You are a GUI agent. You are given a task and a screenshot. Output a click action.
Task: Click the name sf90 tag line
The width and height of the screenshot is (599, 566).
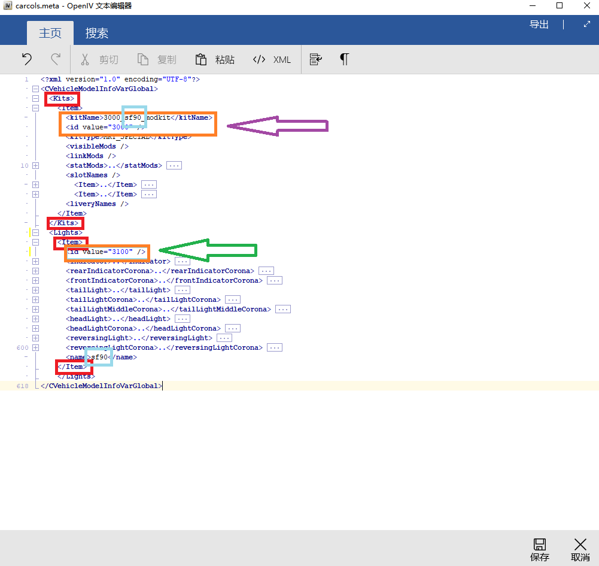(x=101, y=357)
